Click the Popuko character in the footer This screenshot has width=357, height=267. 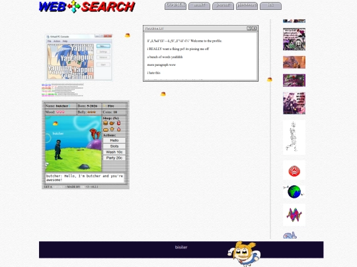[244, 254]
